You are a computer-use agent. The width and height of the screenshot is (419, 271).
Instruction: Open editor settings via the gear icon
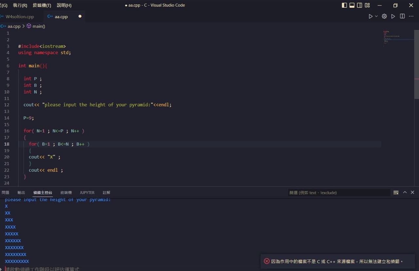point(384,16)
